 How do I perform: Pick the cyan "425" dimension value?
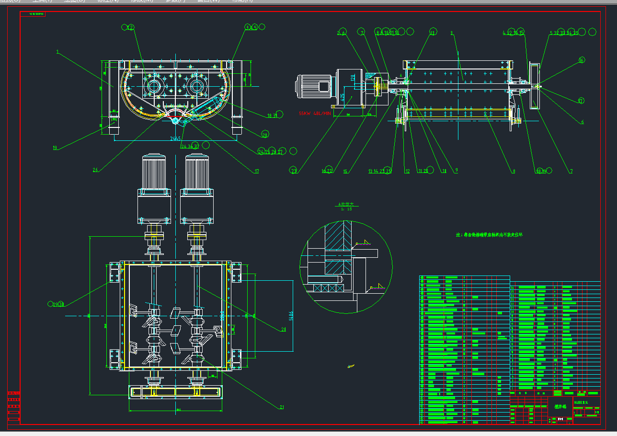pos(343,96)
